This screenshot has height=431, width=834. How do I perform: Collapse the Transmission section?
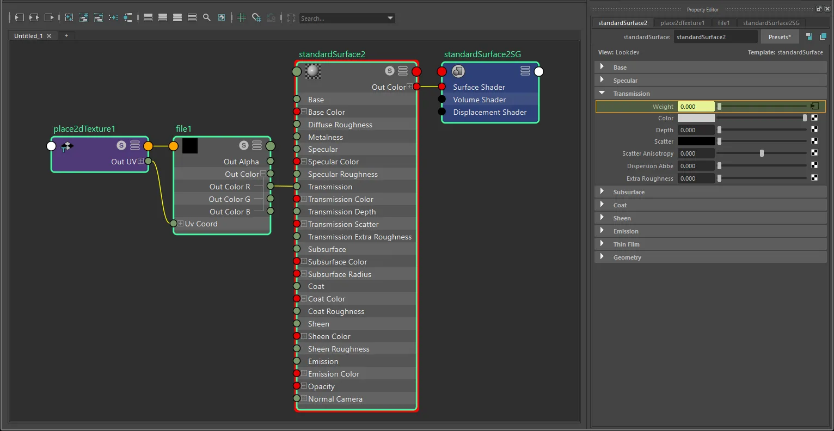pos(602,93)
